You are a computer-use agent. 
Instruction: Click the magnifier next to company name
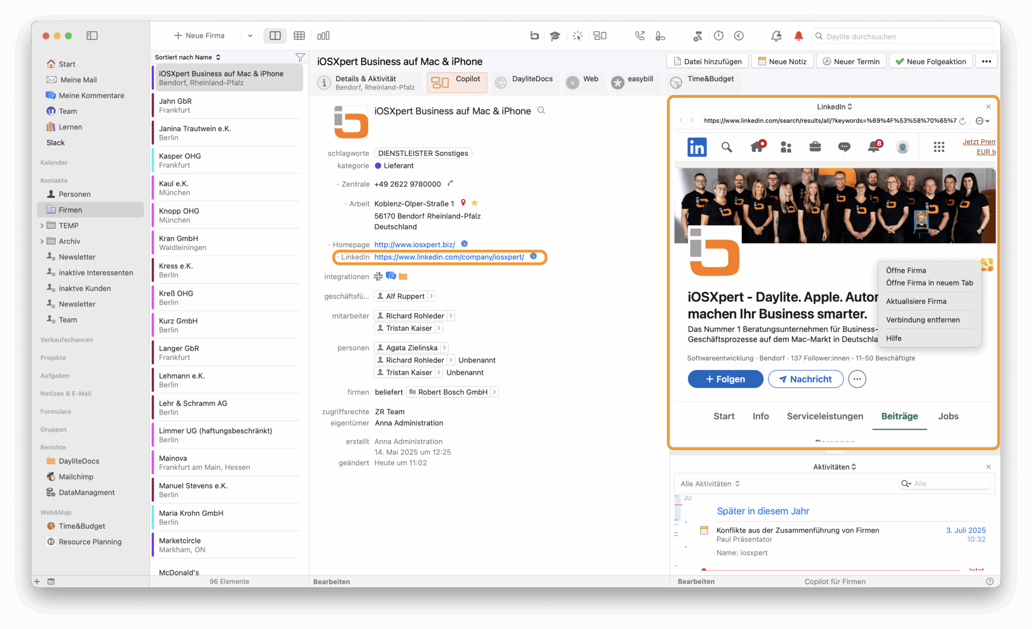[541, 111]
